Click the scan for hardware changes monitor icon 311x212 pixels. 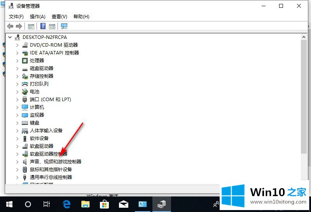click(x=64, y=26)
